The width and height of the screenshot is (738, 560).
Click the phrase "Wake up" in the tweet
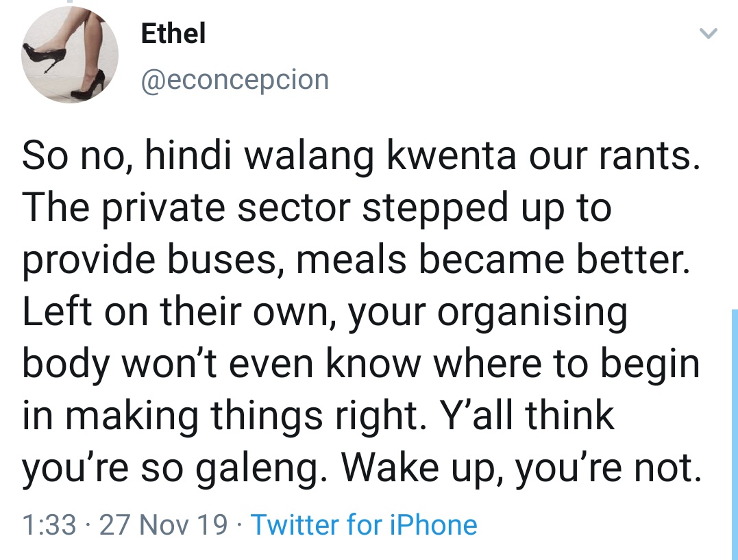419,468
